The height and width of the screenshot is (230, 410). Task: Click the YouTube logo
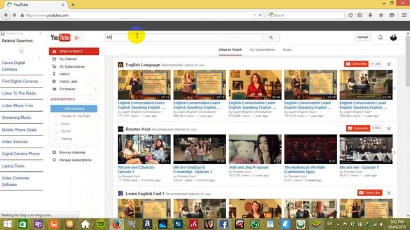click(x=60, y=38)
